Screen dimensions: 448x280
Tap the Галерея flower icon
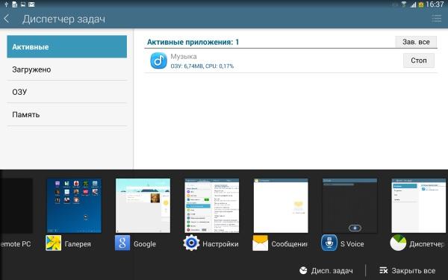(x=54, y=243)
